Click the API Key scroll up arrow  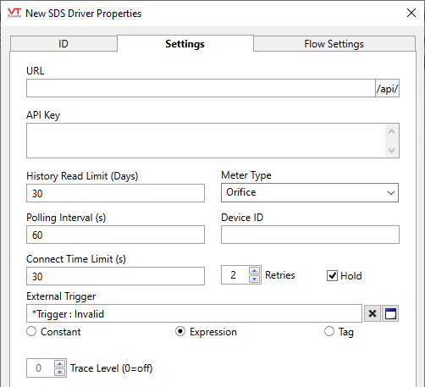[391, 131]
